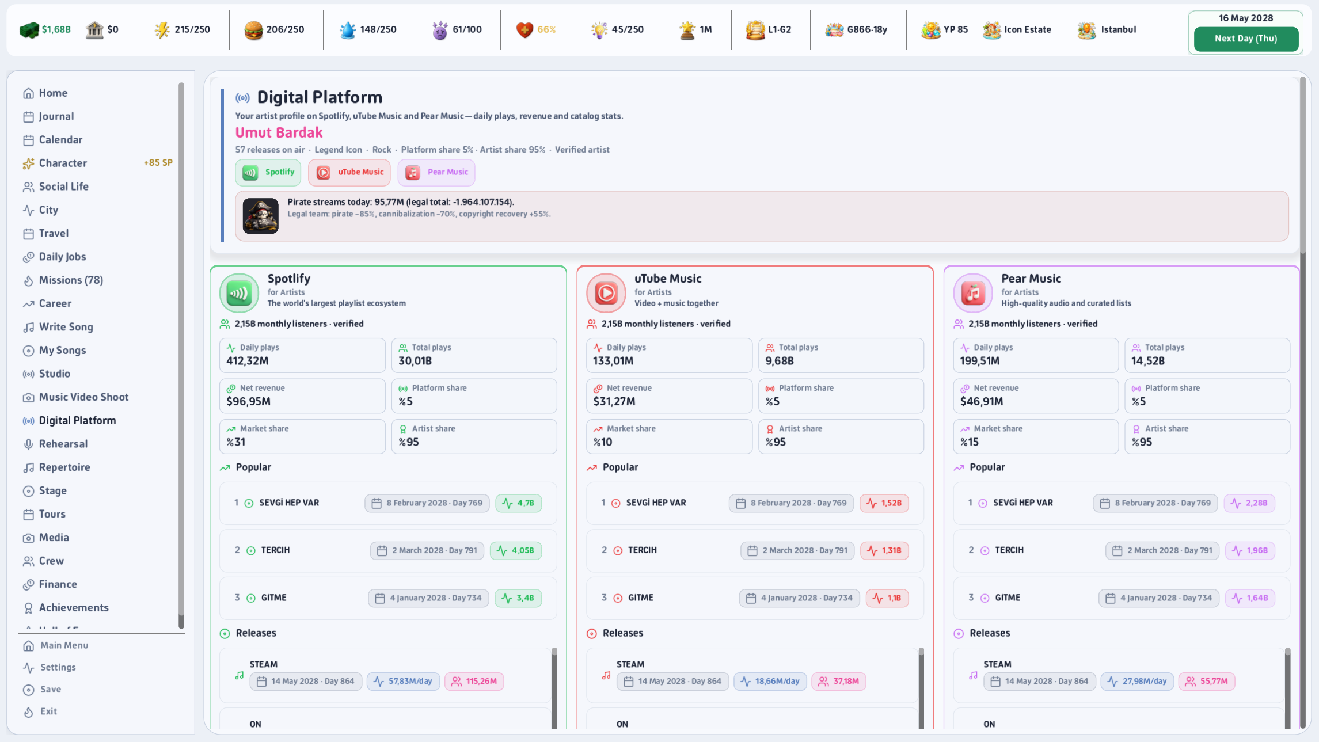
Task: Click the large Spotlify logo icon
Action: click(x=239, y=293)
